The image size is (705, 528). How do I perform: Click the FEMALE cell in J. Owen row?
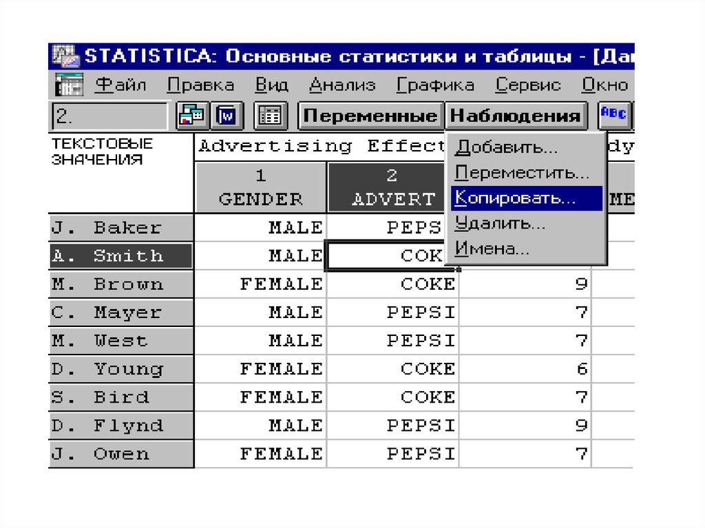(261, 454)
